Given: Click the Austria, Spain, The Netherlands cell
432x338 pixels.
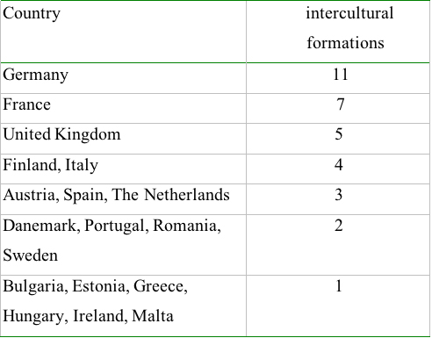Looking at the screenshot, I should click(x=123, y=199).
